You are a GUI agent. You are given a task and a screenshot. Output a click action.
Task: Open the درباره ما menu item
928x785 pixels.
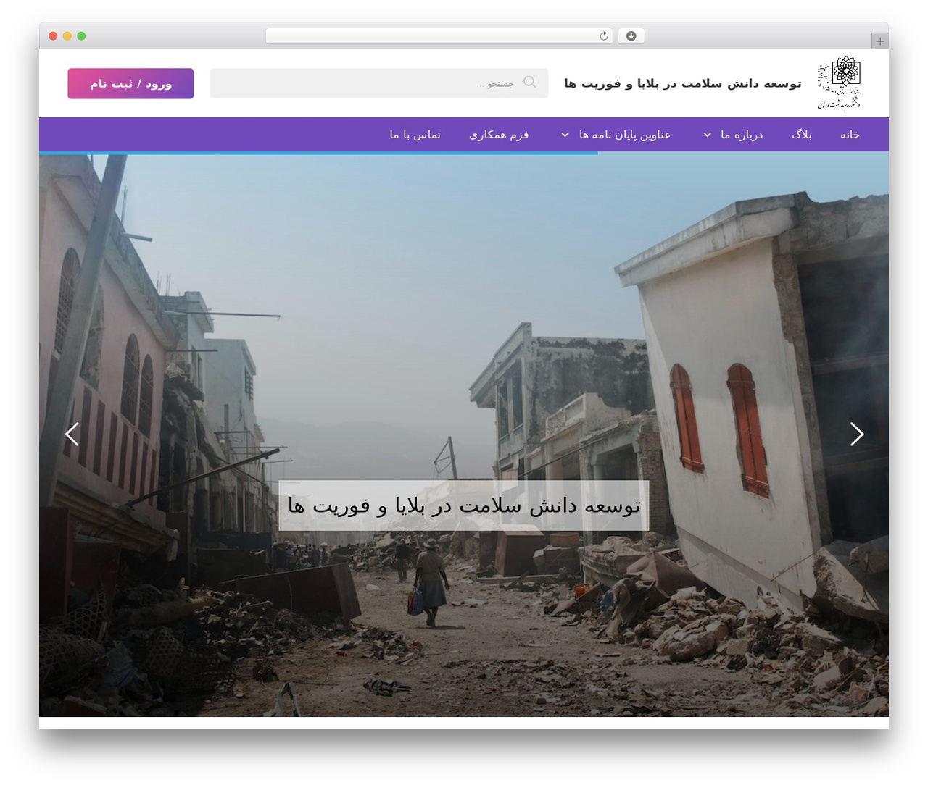(x=742, y=135)
